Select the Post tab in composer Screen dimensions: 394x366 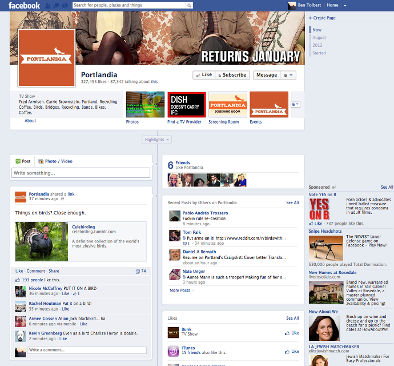[23, 161]
